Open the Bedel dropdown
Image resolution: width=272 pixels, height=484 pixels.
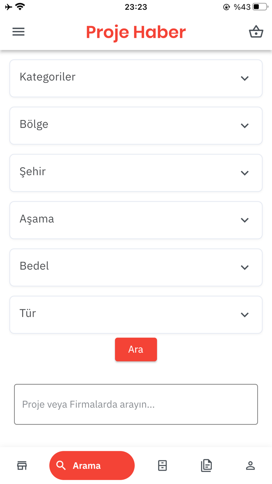(x=136, y=267)
